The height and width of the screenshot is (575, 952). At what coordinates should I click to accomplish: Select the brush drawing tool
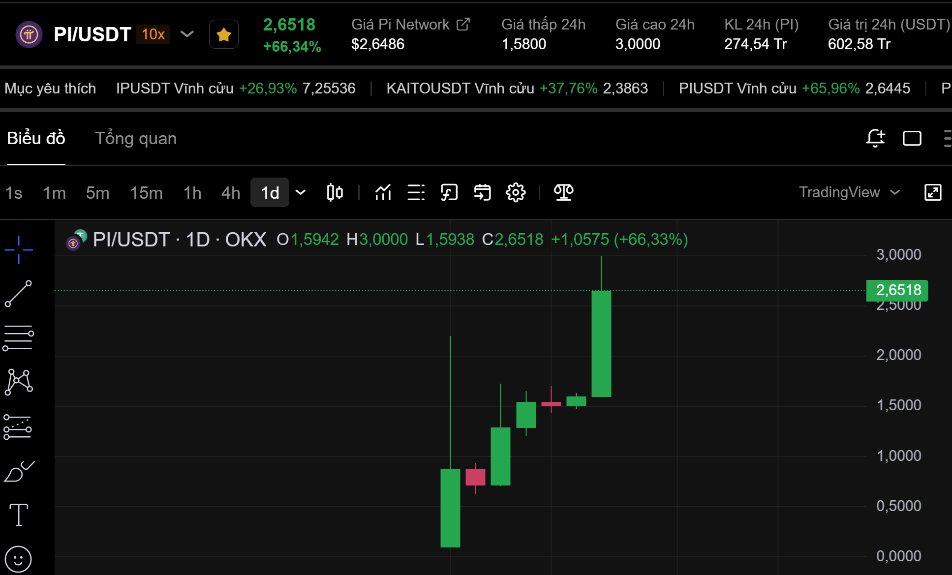[19, 471]
